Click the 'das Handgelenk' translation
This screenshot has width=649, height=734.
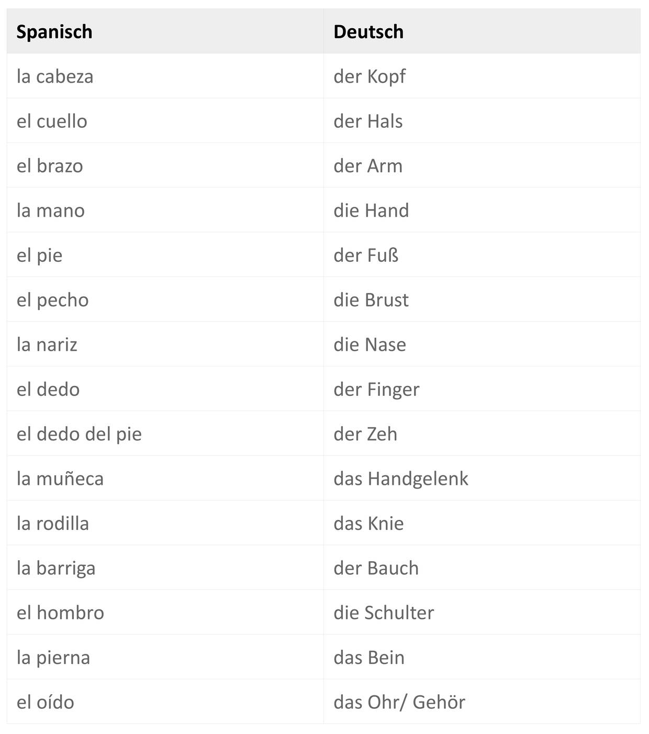point(401,479)
